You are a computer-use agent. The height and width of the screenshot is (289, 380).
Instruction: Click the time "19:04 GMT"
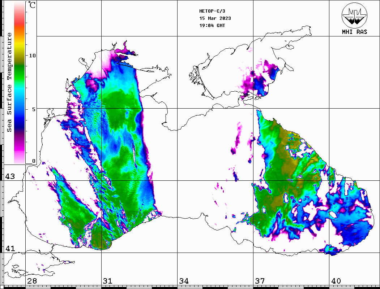pos(212,25)
